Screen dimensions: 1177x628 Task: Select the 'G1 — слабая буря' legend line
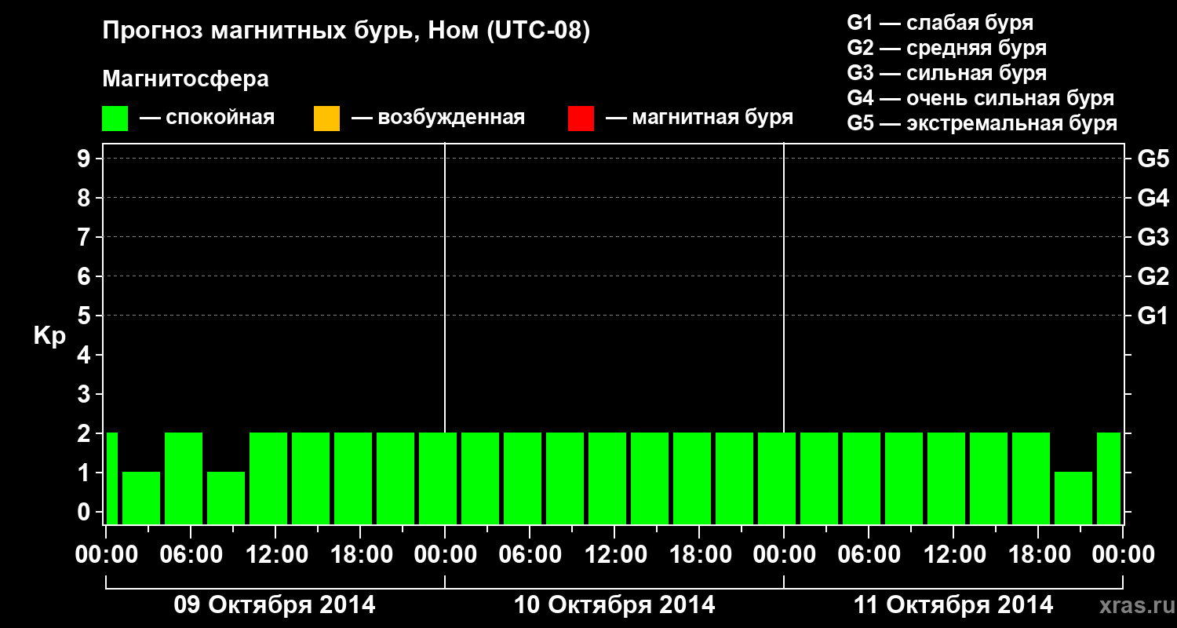(x=940, y=23)
